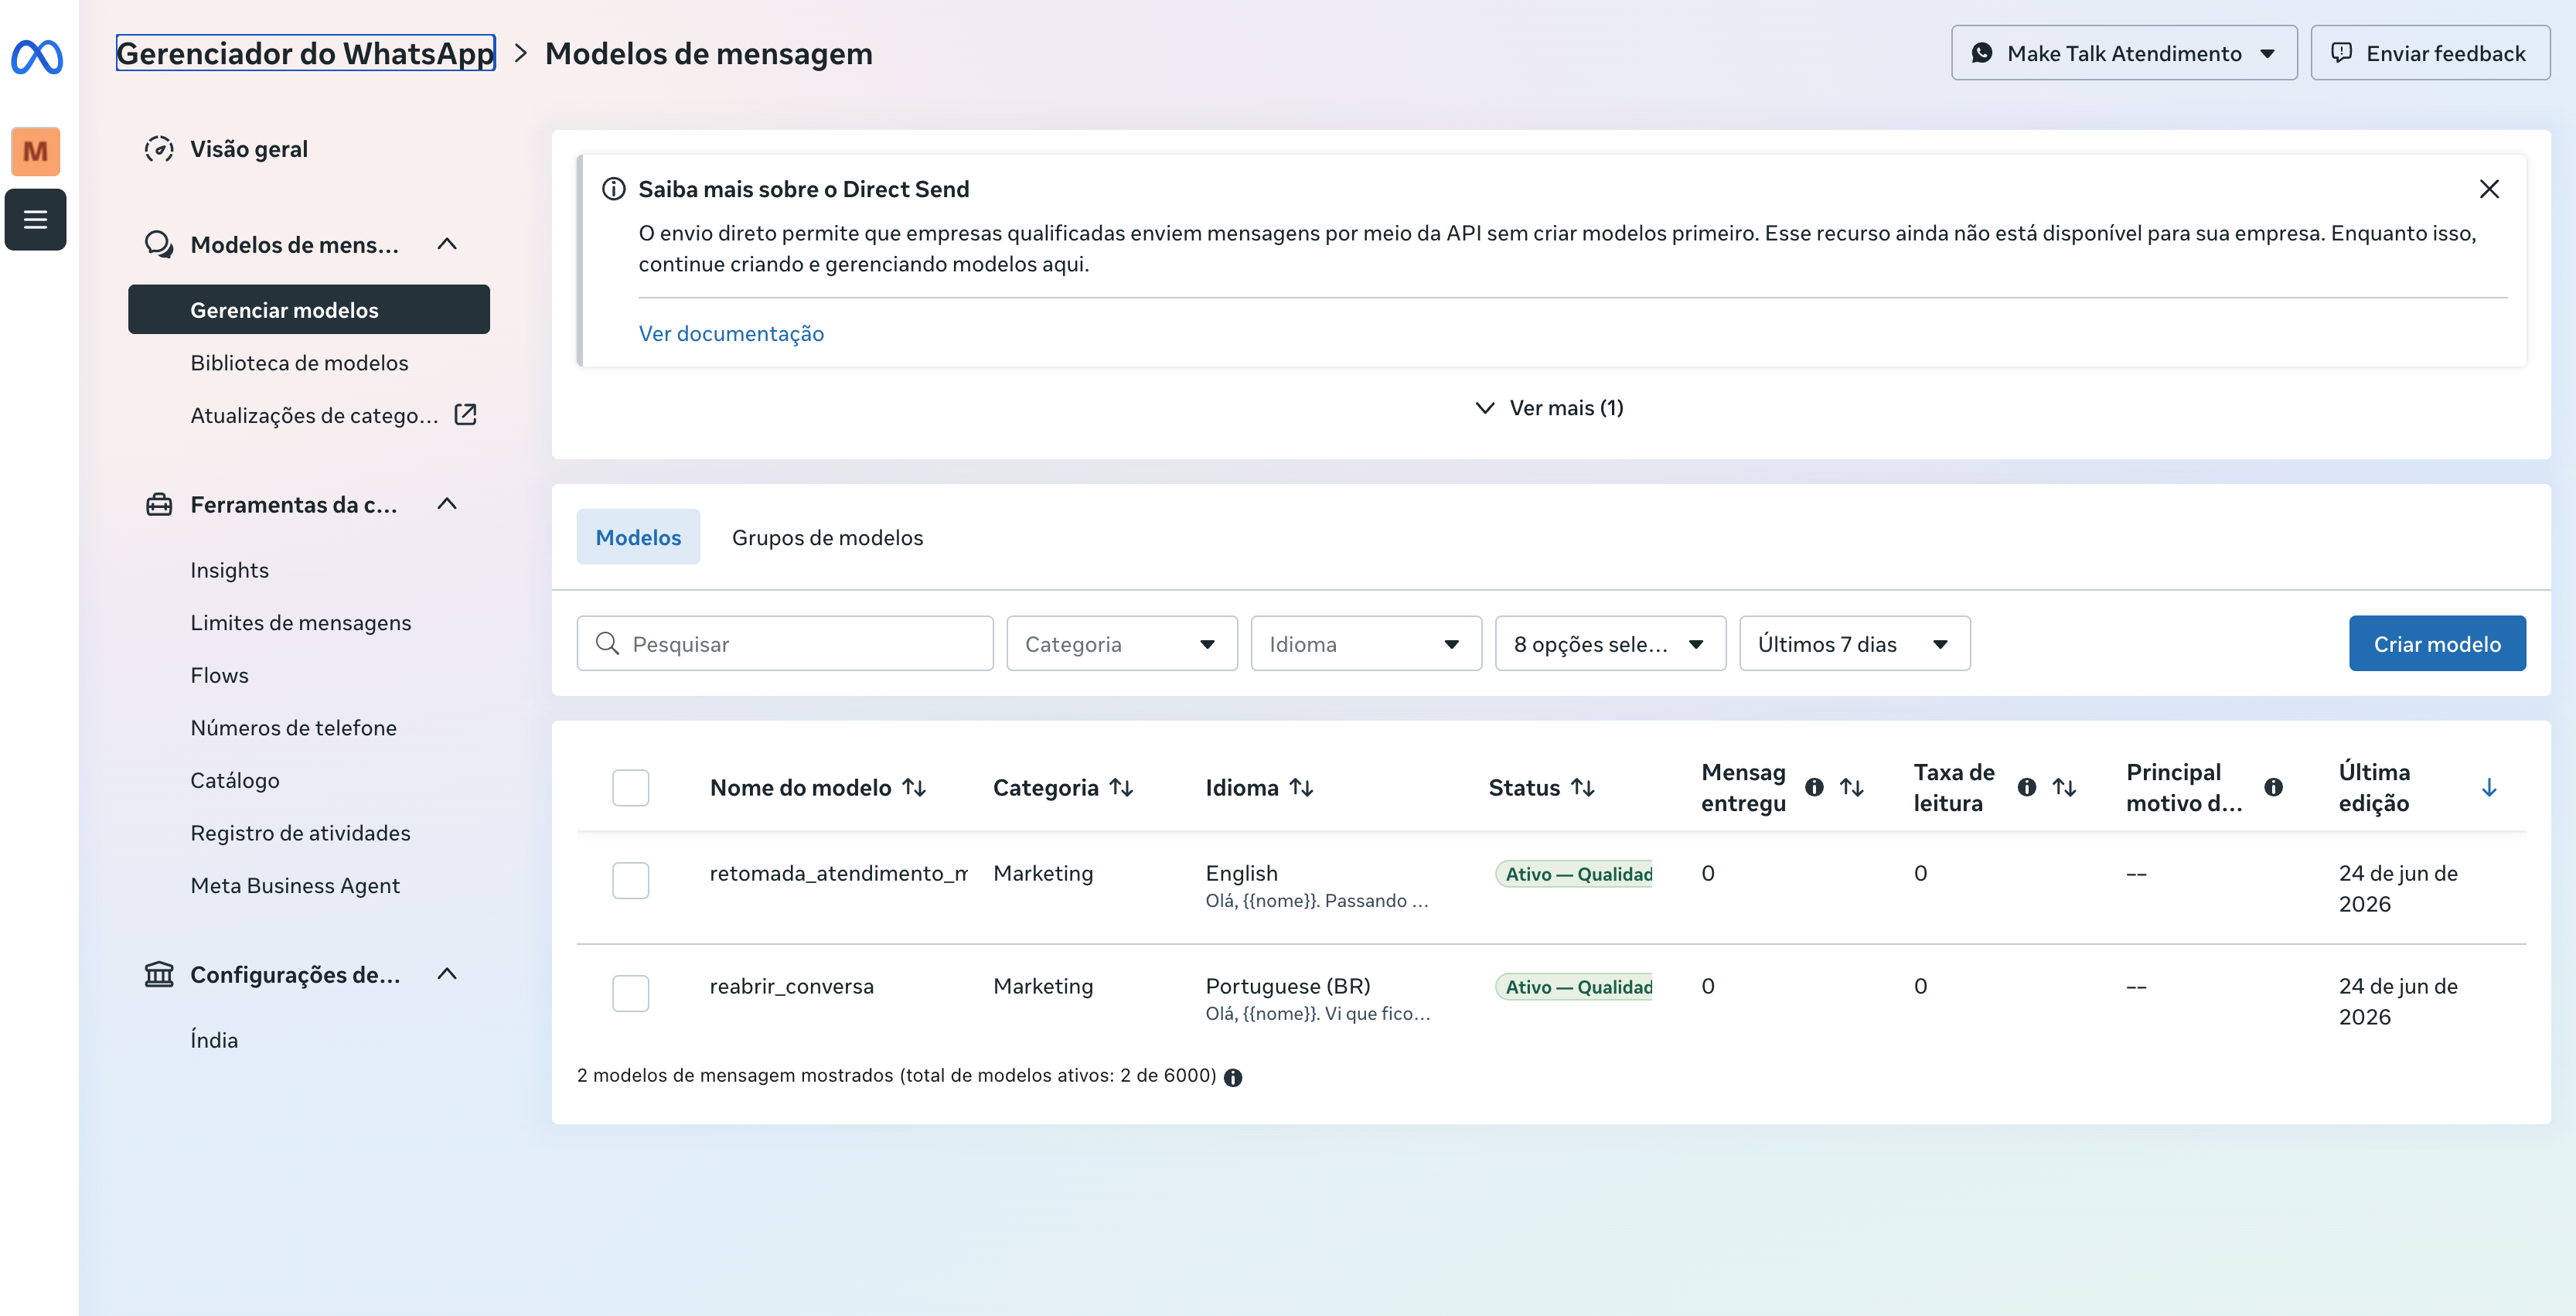
Task: Close the Direct Send notice with the X
Action: (x=2489, y=189)
